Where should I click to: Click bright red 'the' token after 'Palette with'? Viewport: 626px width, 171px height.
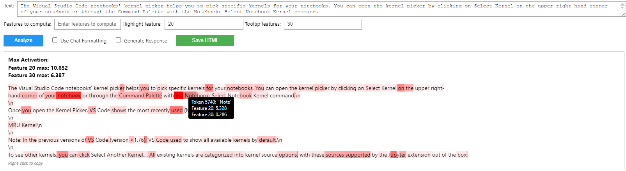[x=179, y=96]
